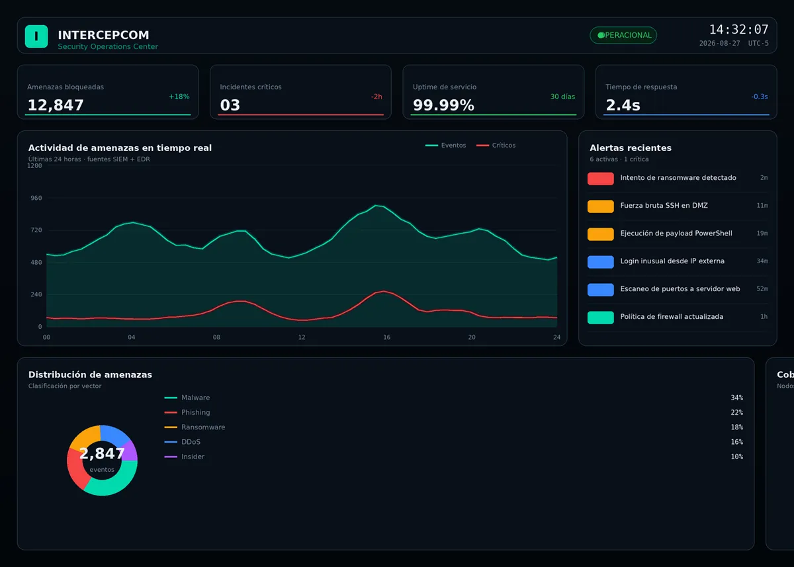The height and width of the screenshot is (567, 794).
Task: Open the alert 'Fuerza bruta SSH en DMZ'
Action: point(678,206)
